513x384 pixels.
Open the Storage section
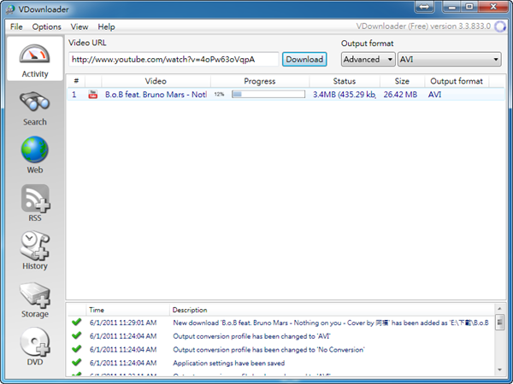(x=35, y=300)
